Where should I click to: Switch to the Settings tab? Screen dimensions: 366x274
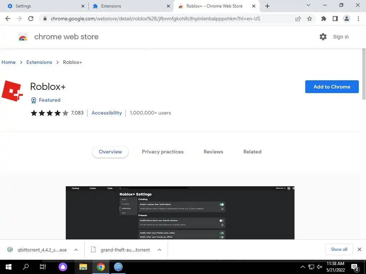pos(44,6)
